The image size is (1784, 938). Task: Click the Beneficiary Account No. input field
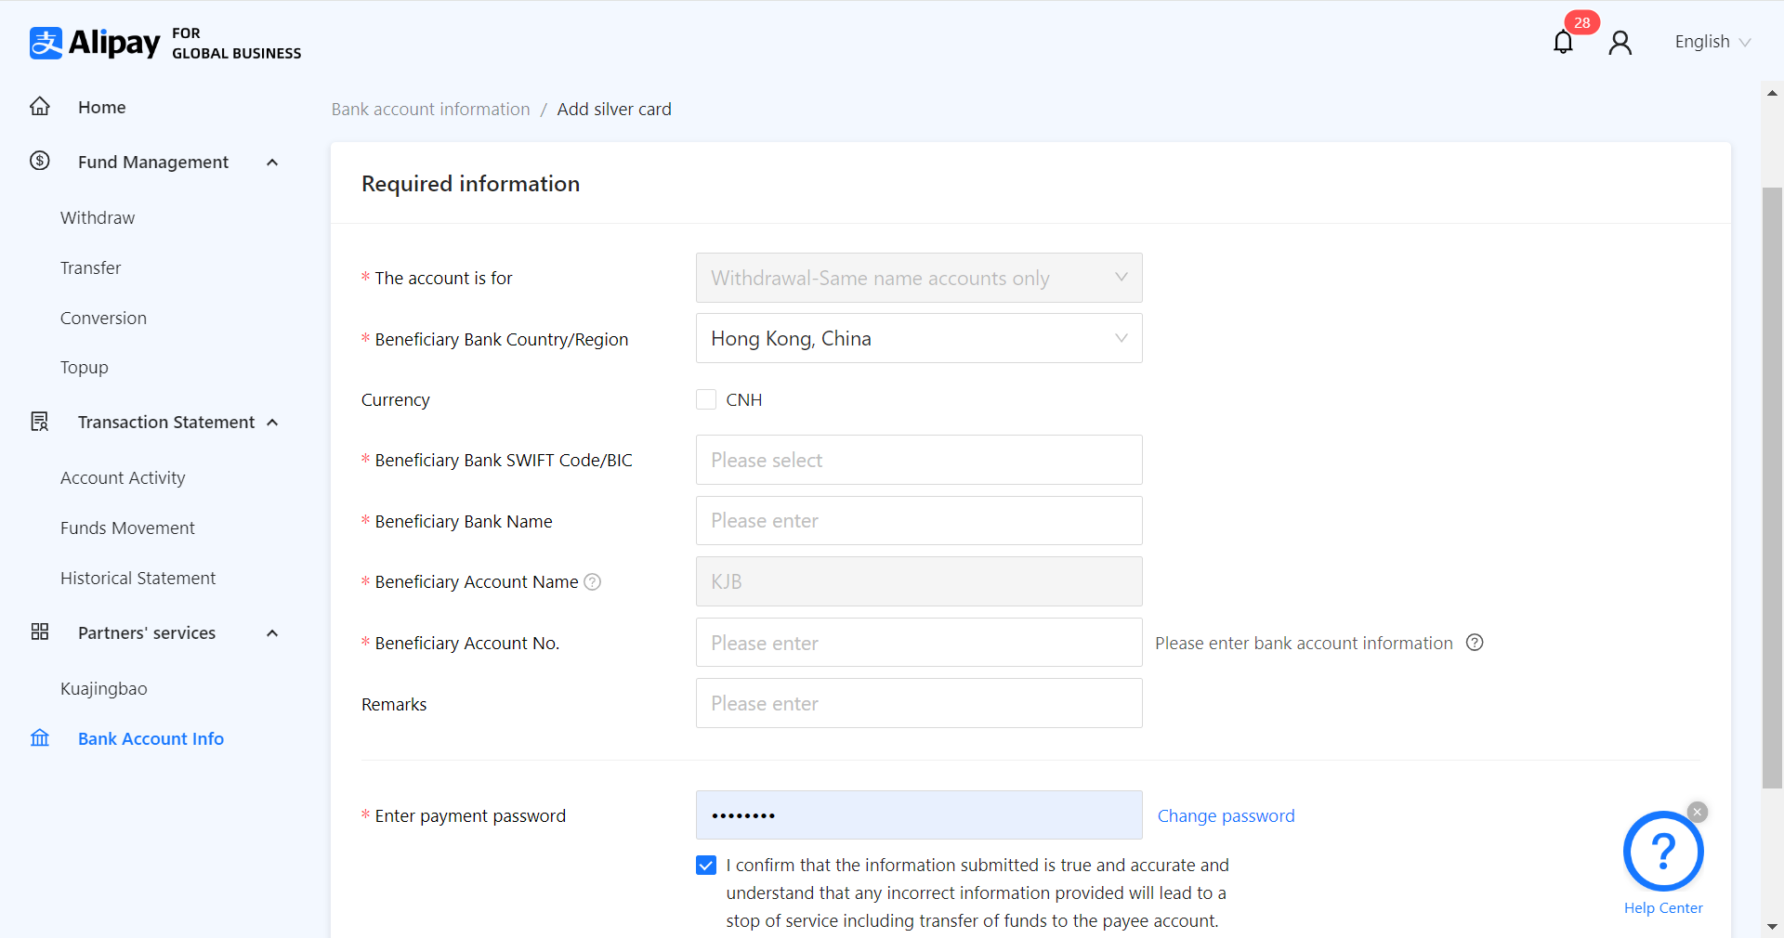coord(918,643)
